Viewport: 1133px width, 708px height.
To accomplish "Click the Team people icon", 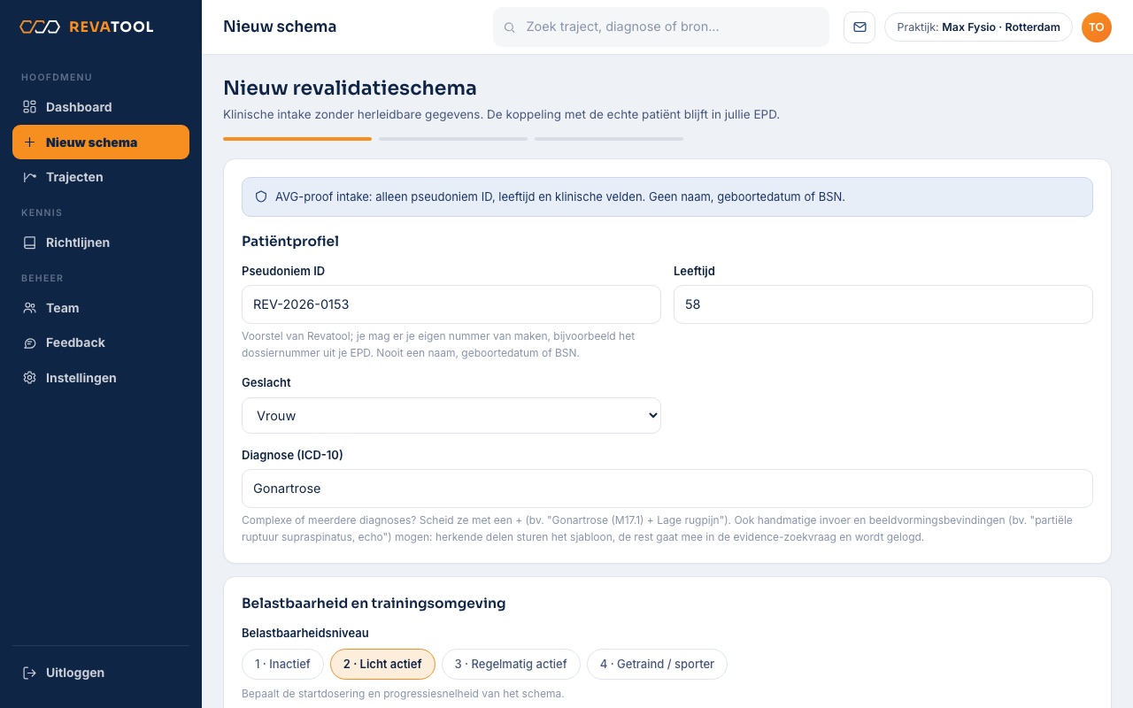I will click(29, 308).
